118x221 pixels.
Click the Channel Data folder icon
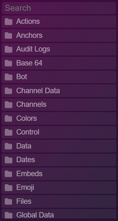click(9, 91)
